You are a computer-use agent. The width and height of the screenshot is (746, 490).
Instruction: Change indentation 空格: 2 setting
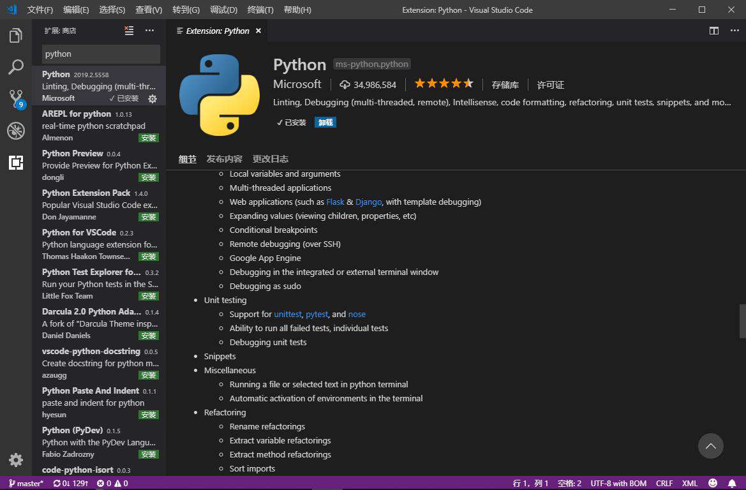pos(569,484)
